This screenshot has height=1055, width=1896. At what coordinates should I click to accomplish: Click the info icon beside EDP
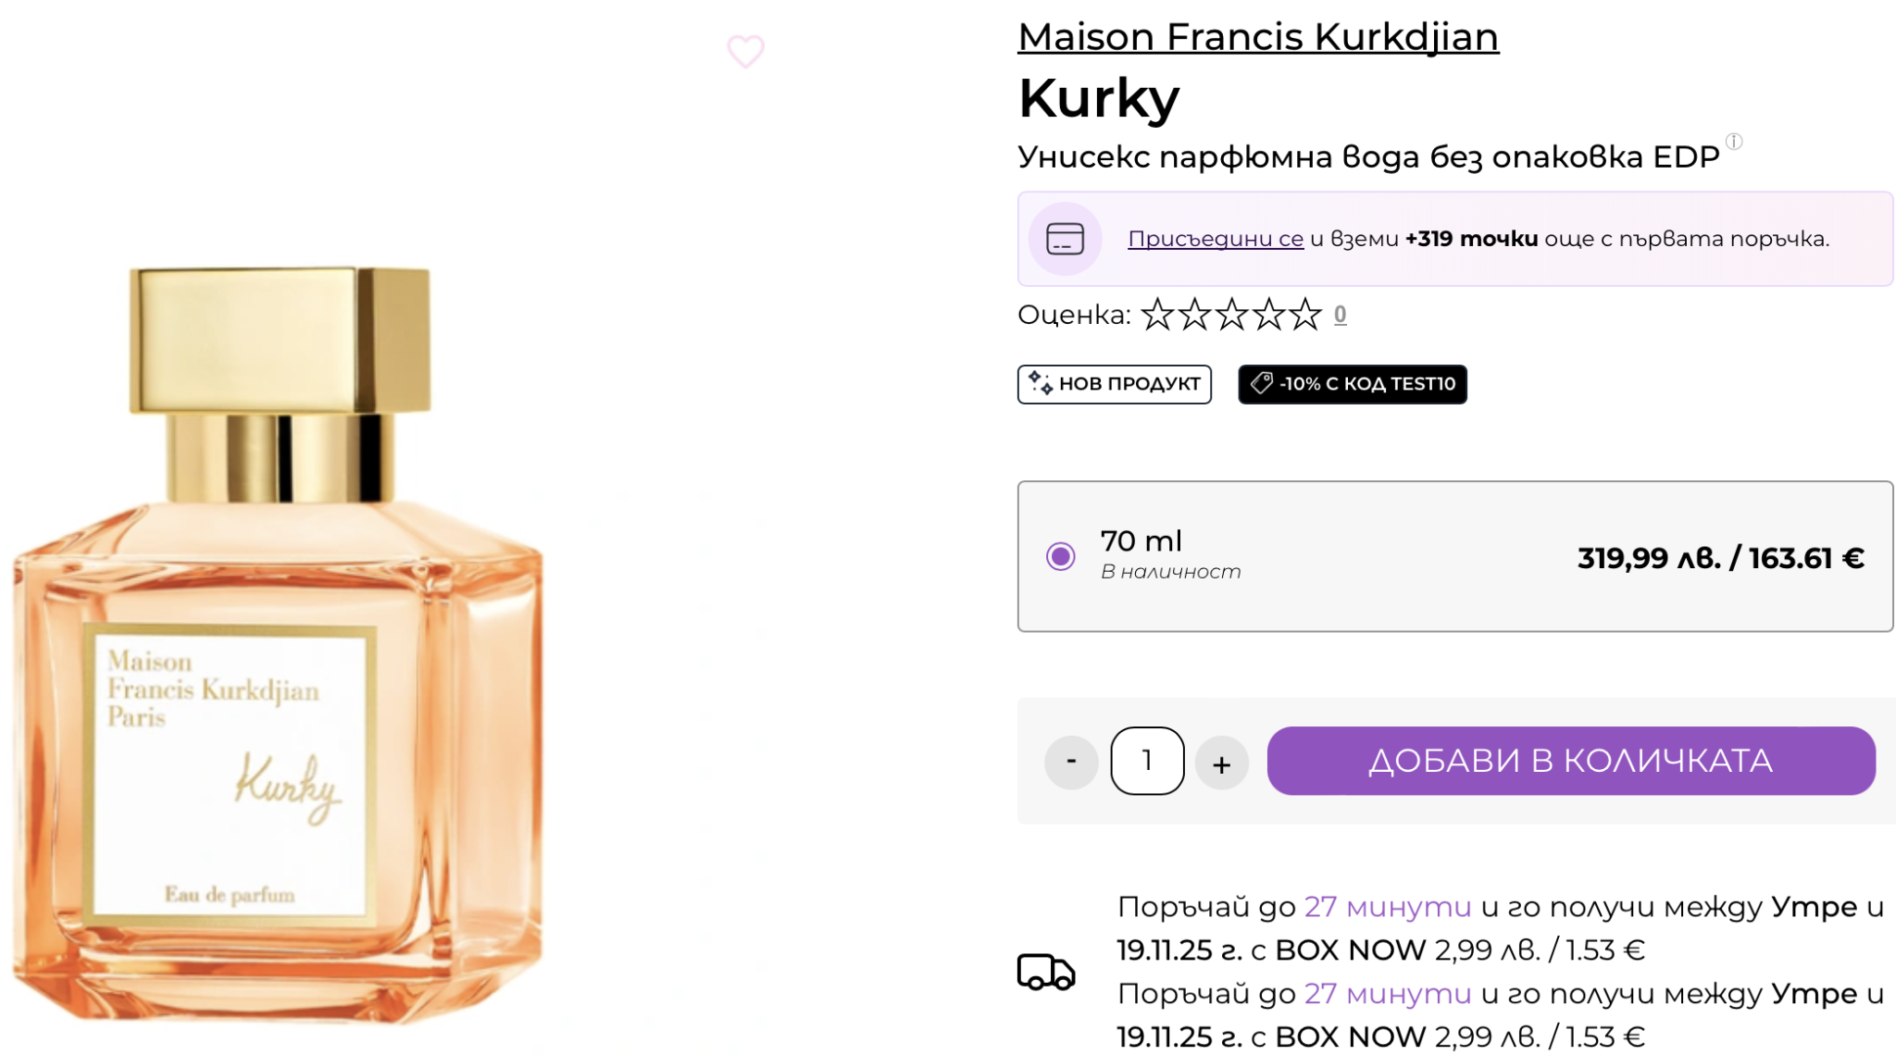(1734, 142)
